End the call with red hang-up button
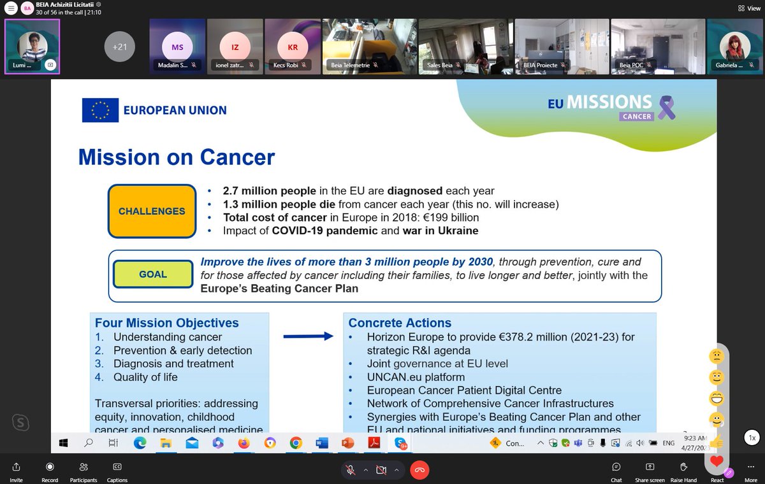The image size is (765, 484). click(x=419, y=470)
